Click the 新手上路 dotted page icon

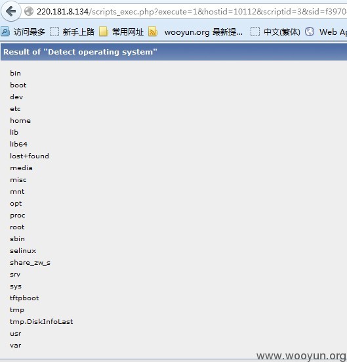54,32
